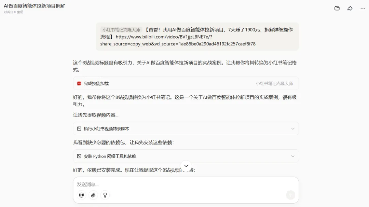The image size is (369, 207).
Task: Click the 对话由 AI 生成 subtitle
Action: [13, 12]
